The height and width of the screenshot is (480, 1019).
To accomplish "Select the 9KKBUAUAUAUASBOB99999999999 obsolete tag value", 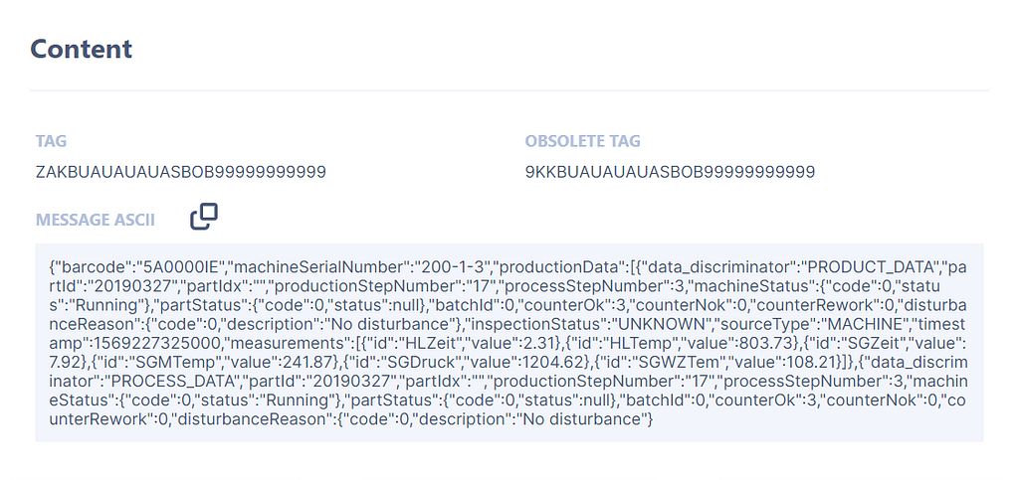I will click(670, 172).
